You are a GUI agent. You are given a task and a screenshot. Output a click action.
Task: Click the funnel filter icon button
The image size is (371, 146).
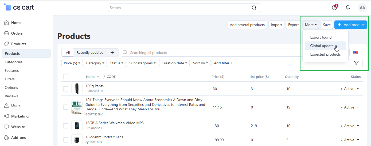(x=356, y=63)
